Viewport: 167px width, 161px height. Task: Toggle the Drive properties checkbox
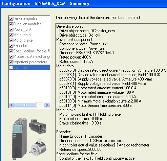[11, 19]
